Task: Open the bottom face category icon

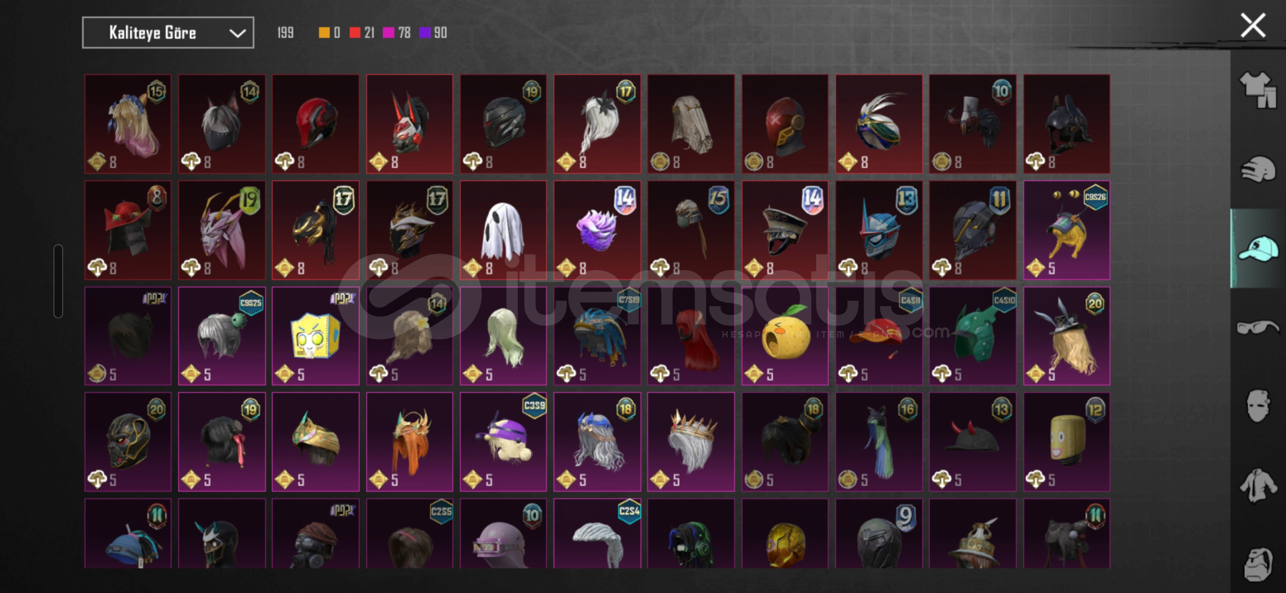Action: coord(1257,564)
